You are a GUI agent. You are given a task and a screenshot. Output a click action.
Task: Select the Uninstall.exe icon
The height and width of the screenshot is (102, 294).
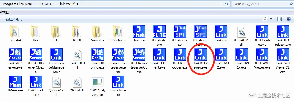tap(118, 82)
